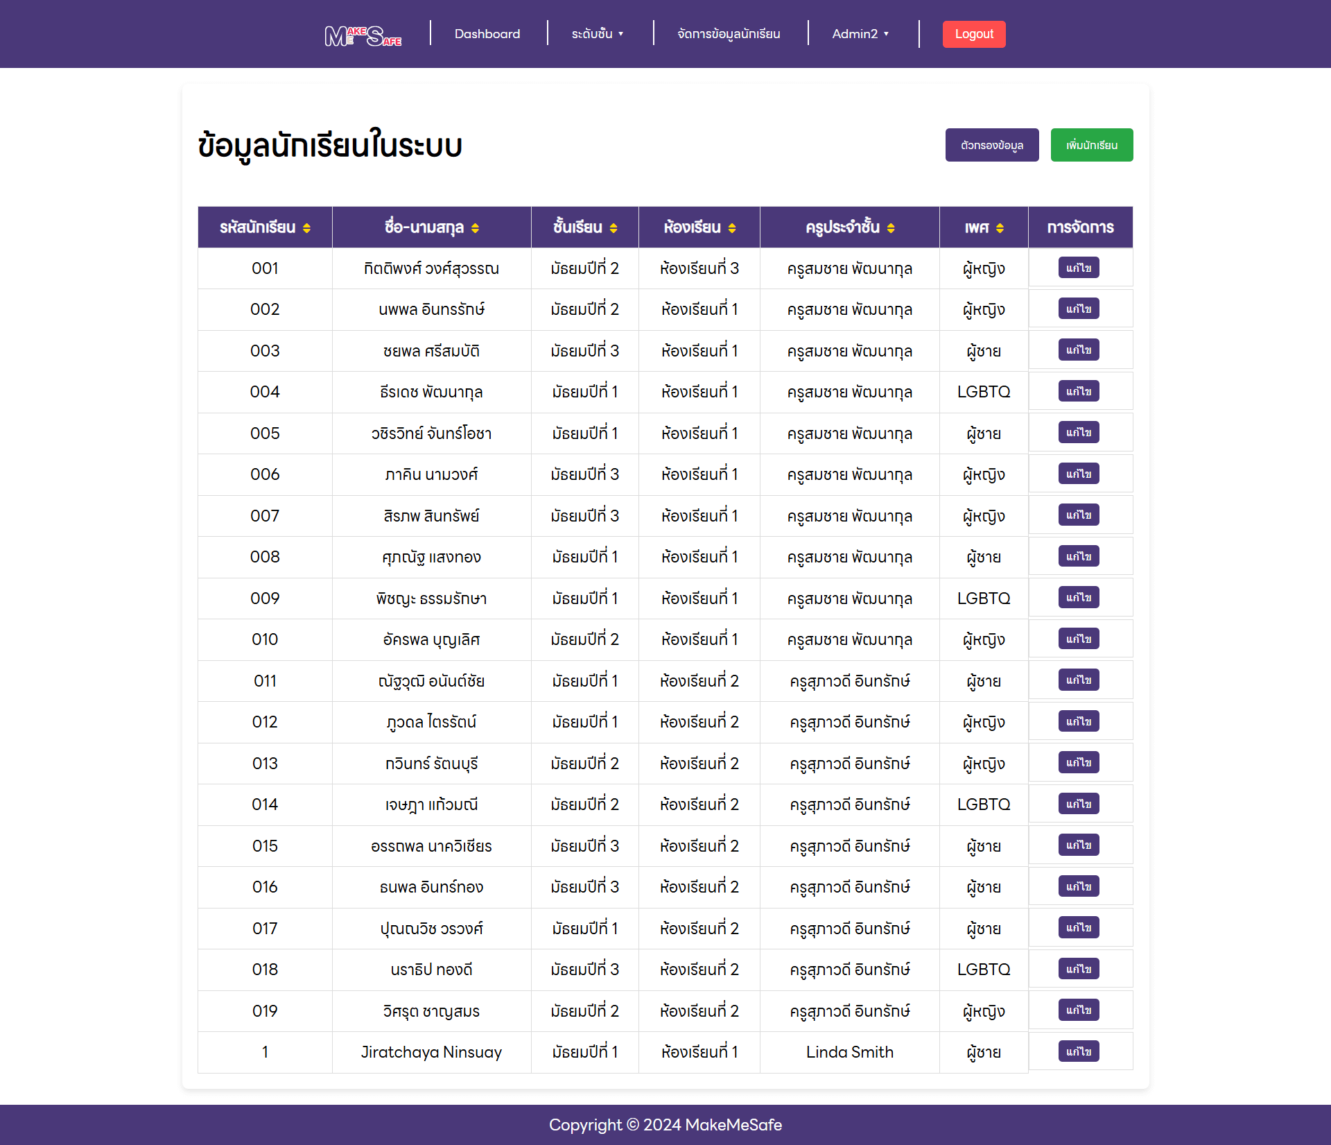Select name ธีรเดช พัฒนากุล

click(x=431, y=392)
